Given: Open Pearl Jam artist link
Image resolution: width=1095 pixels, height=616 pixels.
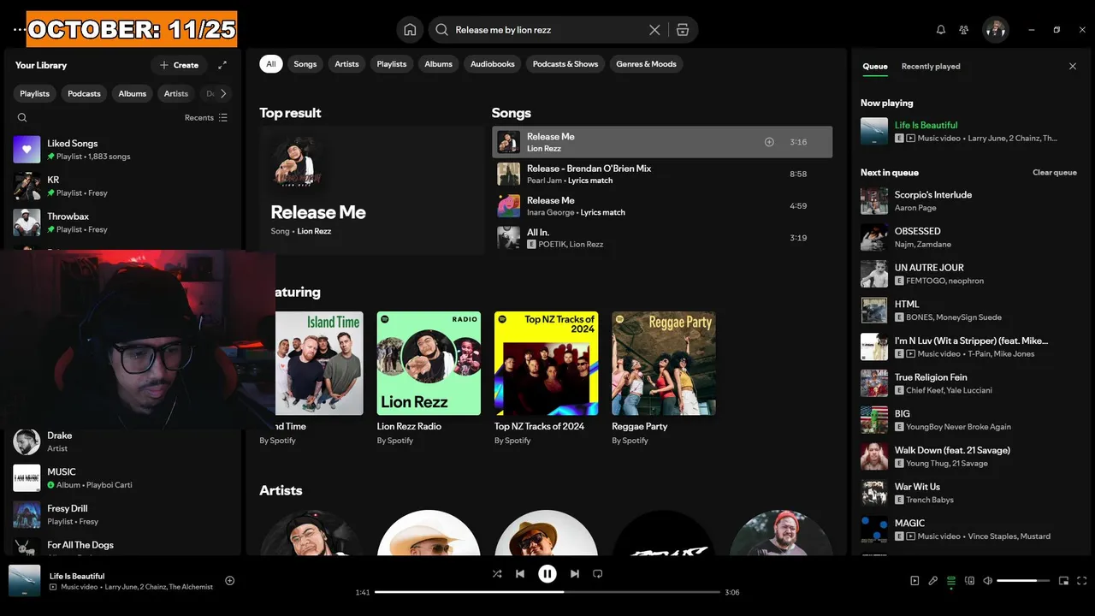Looking at the screenshot, I should [x=544, y=181].
